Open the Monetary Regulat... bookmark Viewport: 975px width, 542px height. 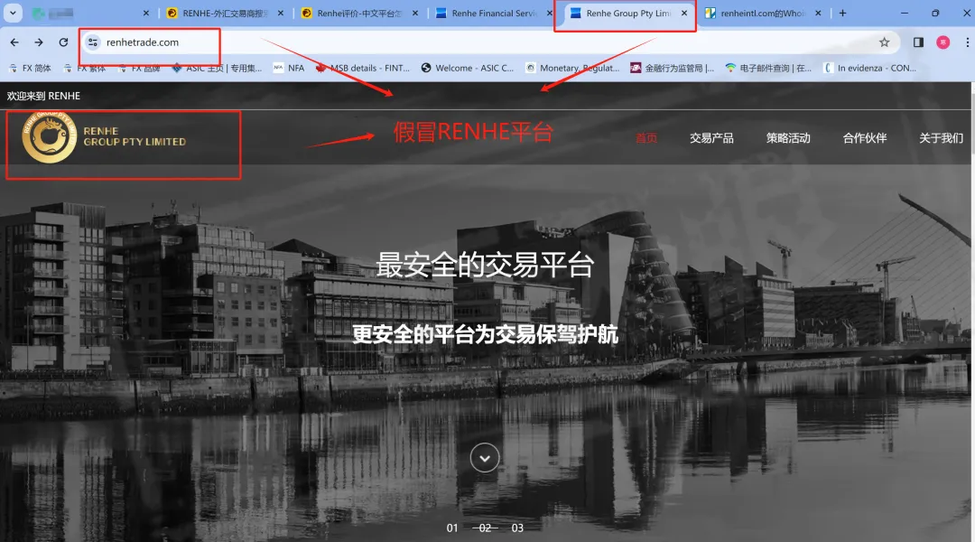[x=572, y=69]
